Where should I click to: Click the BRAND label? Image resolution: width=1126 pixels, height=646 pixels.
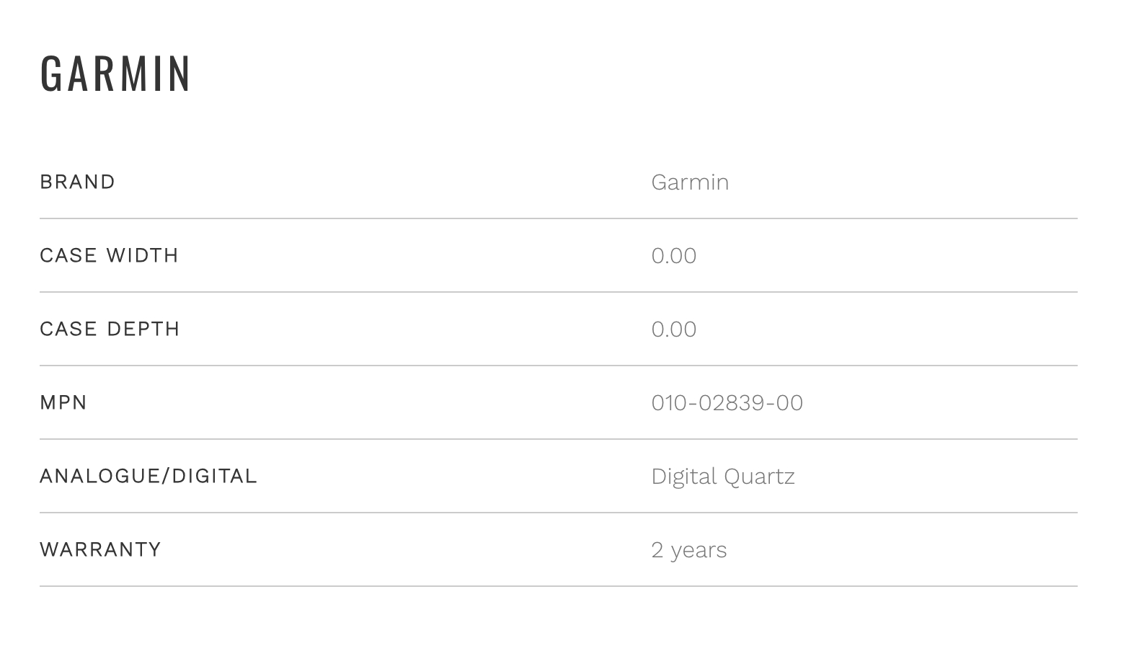coord(77,182)
